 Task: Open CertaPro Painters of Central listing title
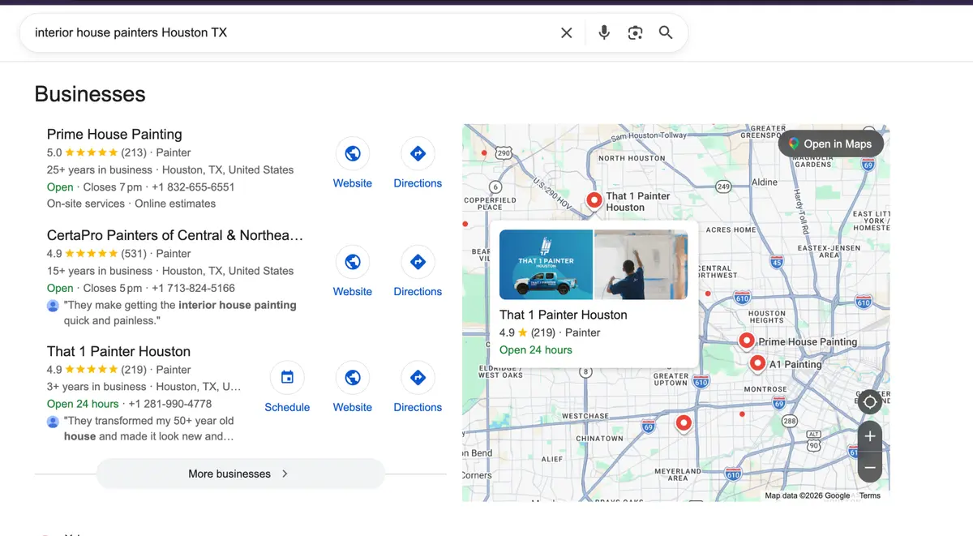(x=175, y=235)
